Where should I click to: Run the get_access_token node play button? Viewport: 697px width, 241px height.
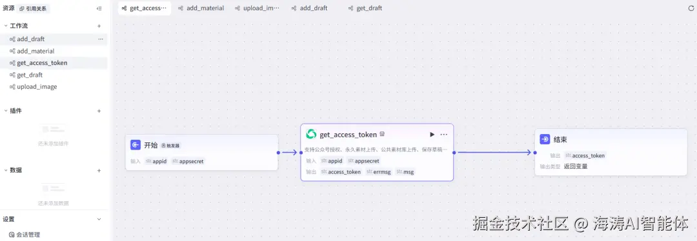click(x=432, y=135)
